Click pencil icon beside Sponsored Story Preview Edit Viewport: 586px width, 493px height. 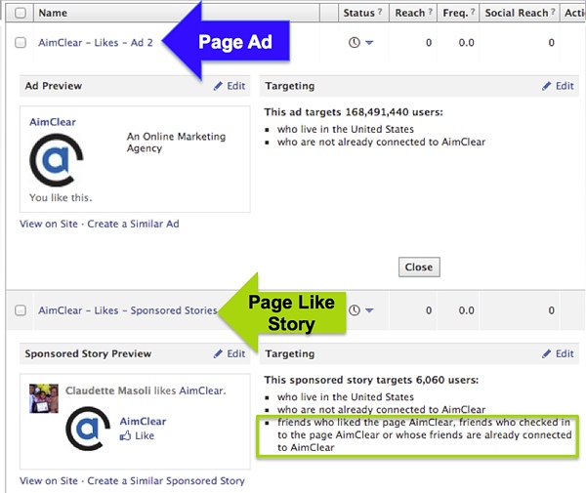[x=218, y=353]
